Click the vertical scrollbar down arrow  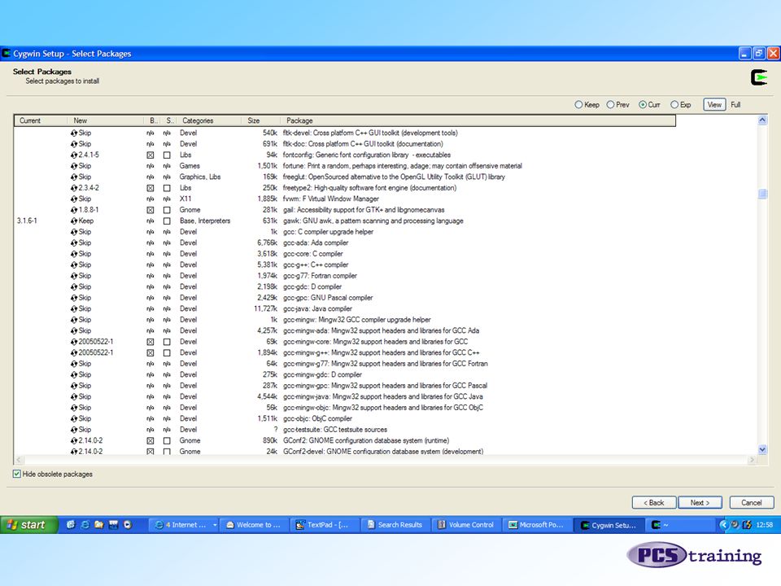[x=762, y=449]
